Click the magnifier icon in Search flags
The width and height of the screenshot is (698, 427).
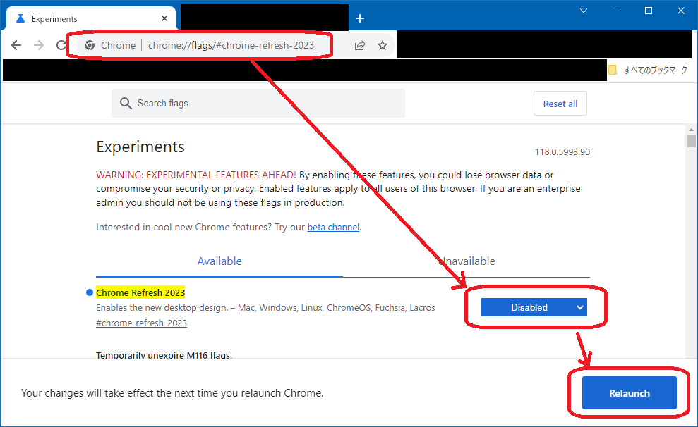tap(126, 103)
